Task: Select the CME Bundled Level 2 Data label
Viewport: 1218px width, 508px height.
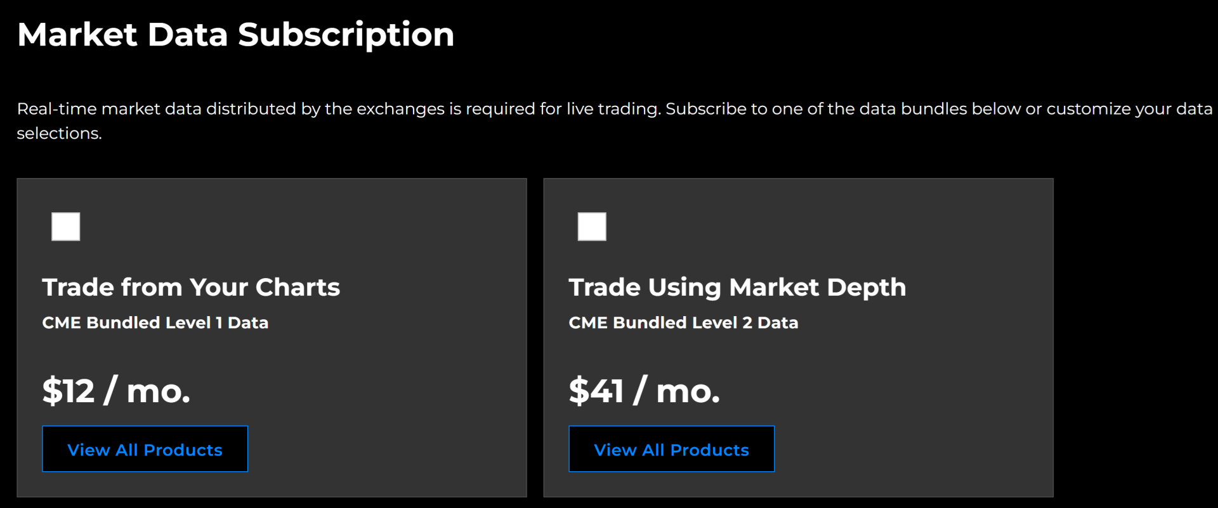Action: point(683,323)
